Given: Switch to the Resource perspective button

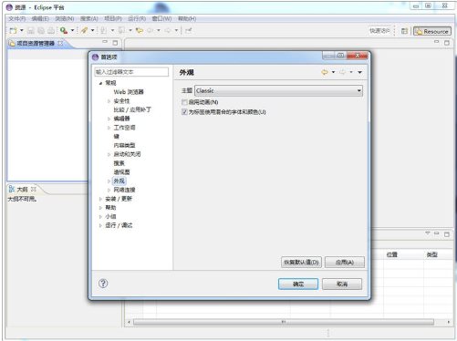Looking at the screenshot, I should [432, 31].
